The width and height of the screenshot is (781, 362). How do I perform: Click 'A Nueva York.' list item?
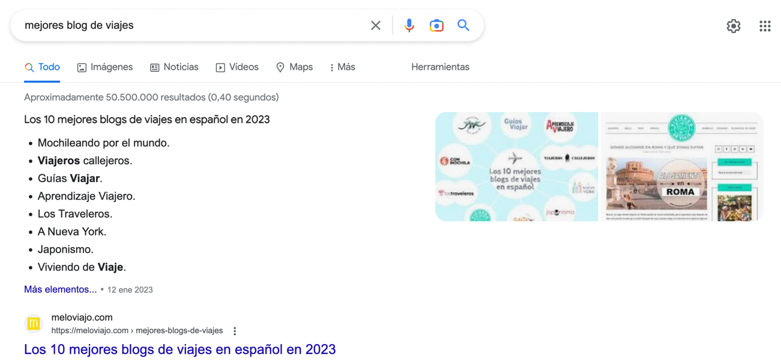[71, 231]
